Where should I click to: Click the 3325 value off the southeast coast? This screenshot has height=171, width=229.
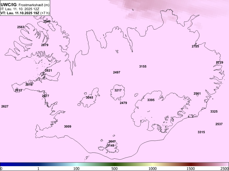click(214, 111)
